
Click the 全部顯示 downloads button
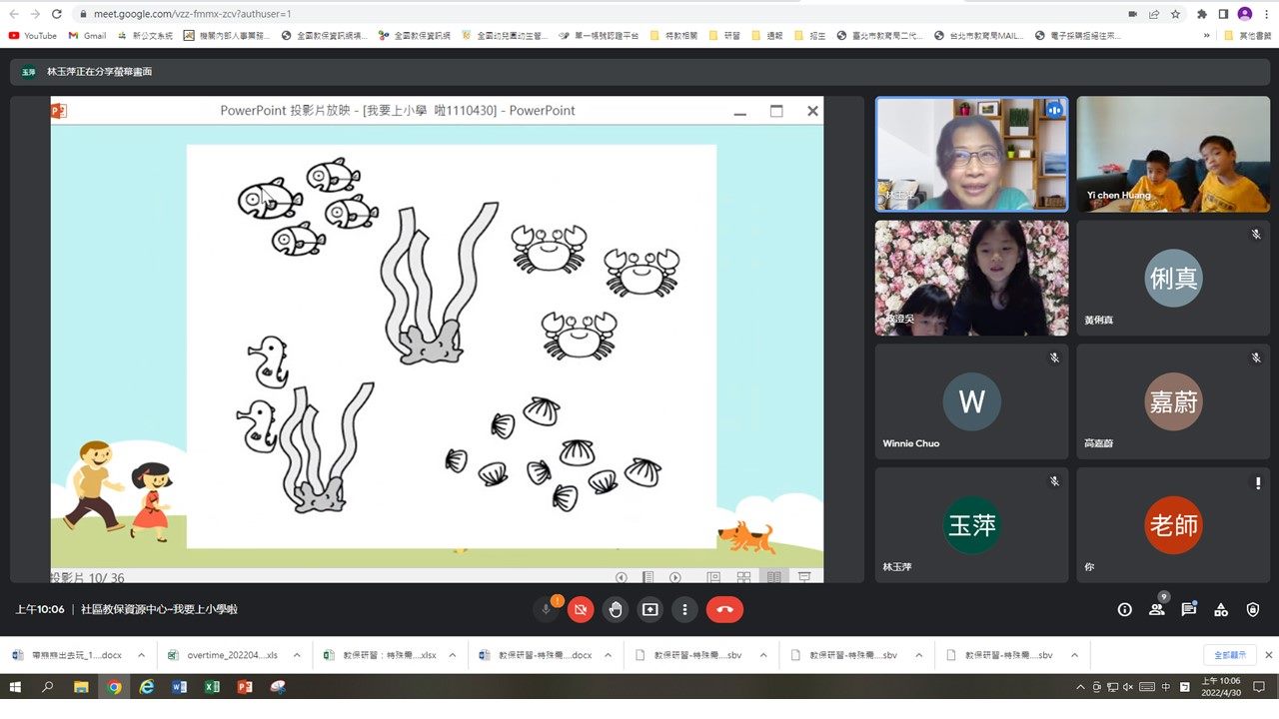1229,655
